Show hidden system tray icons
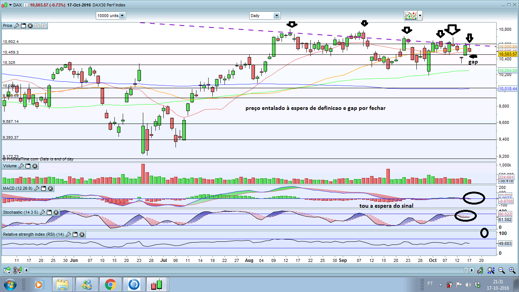This screenshot has width=519, height=292. coord(441,284)
